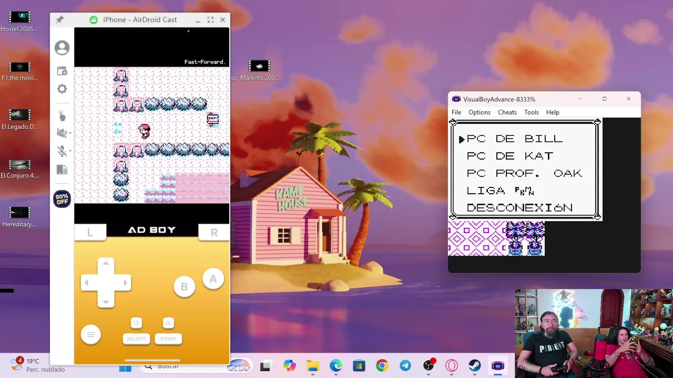Open Telegram from taskbar
The height and width of the screenshot is (378, 673).
(x=405, y=366)
